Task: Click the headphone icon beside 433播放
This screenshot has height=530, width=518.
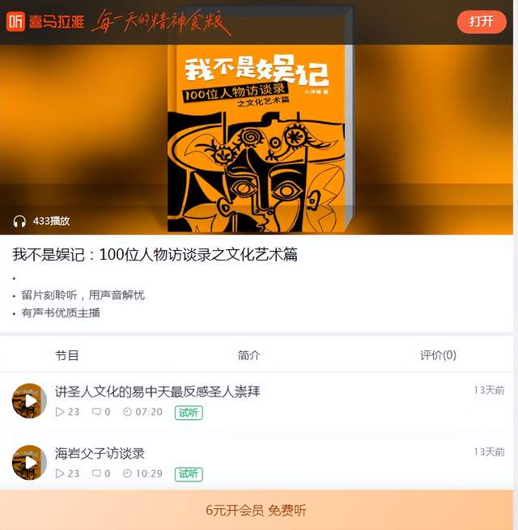Action: [x=19, y=222]
